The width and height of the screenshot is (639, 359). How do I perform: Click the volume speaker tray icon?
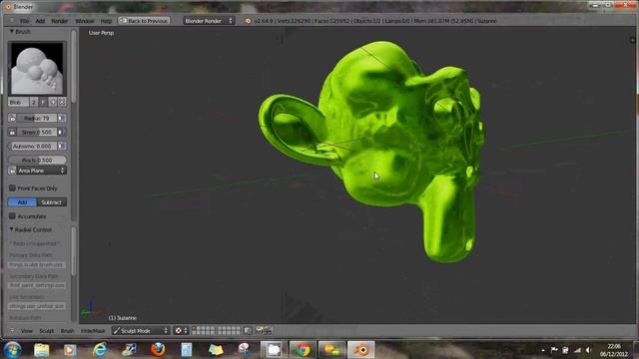click(x=588, y=350)
